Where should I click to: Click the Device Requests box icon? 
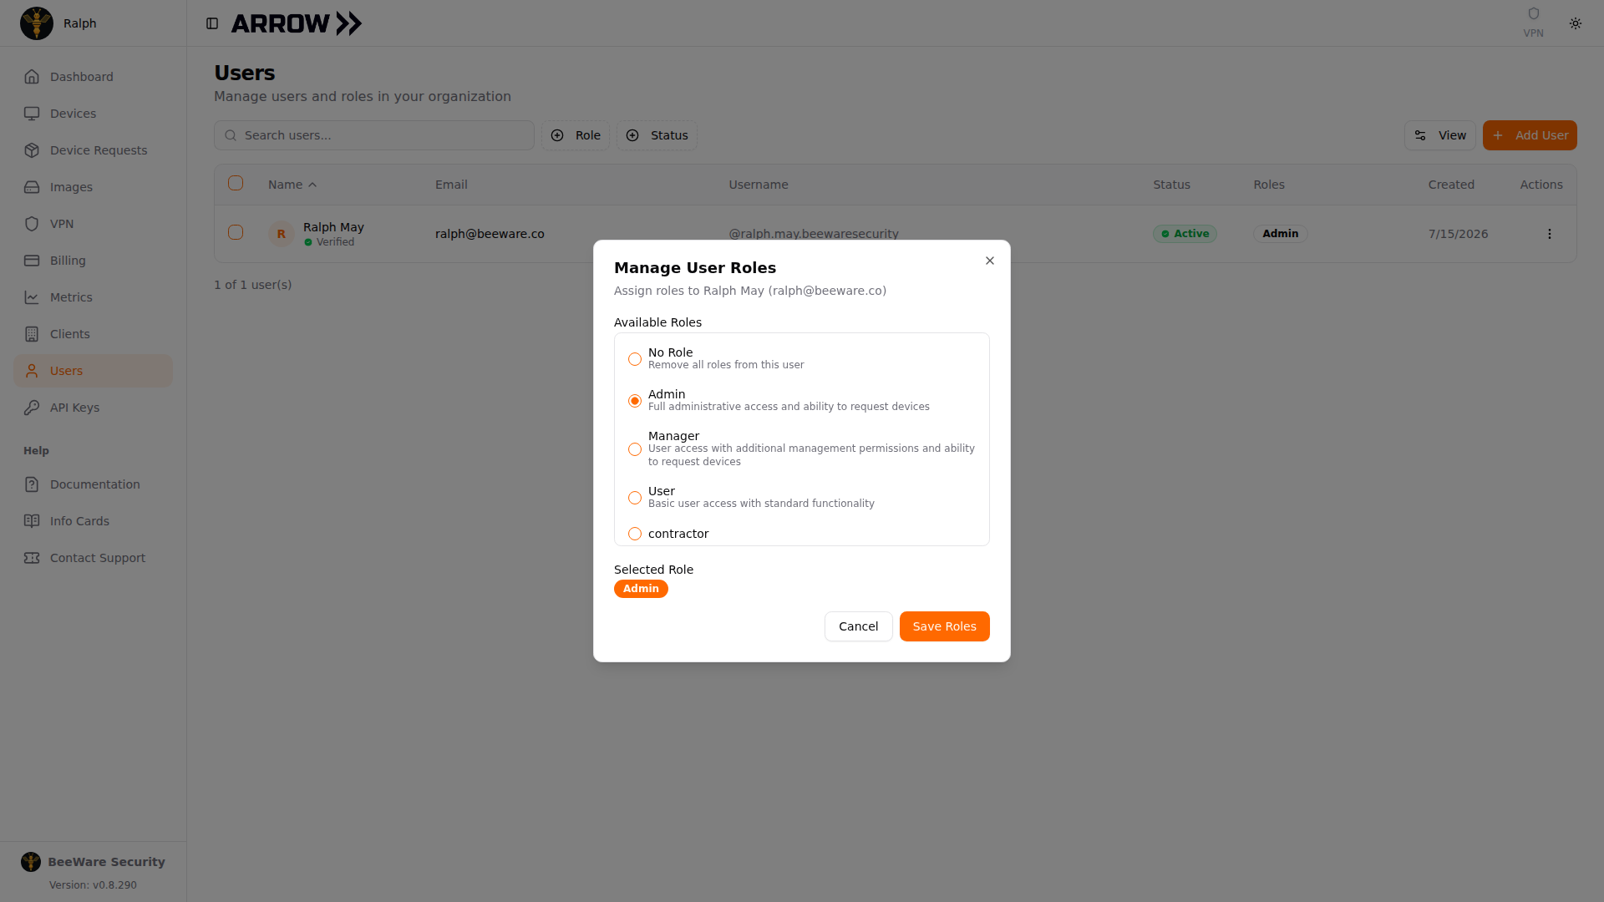pos(32,150)
